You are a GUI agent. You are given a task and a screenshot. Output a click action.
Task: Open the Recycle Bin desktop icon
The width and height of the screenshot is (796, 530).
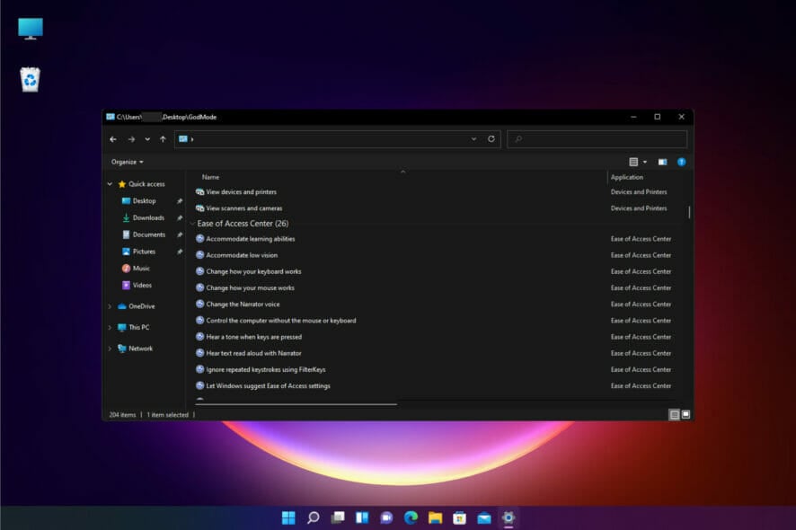(x=30, y=80)
